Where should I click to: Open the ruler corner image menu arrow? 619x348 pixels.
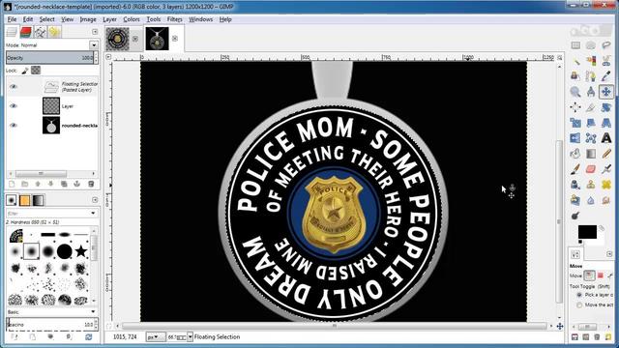coord(108,57)
